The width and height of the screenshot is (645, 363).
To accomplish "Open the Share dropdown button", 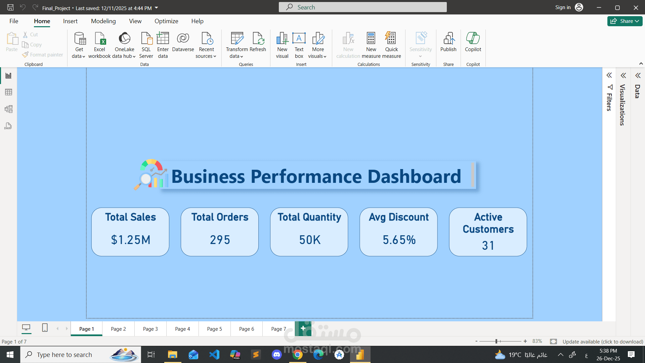I will [625, 21].
